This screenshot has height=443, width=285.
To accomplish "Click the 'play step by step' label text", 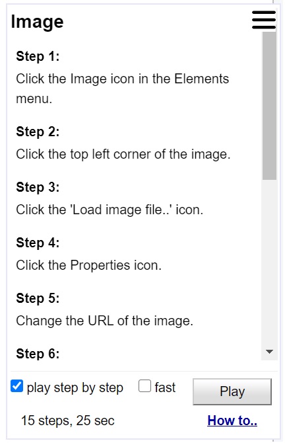I will pos(75,387).
